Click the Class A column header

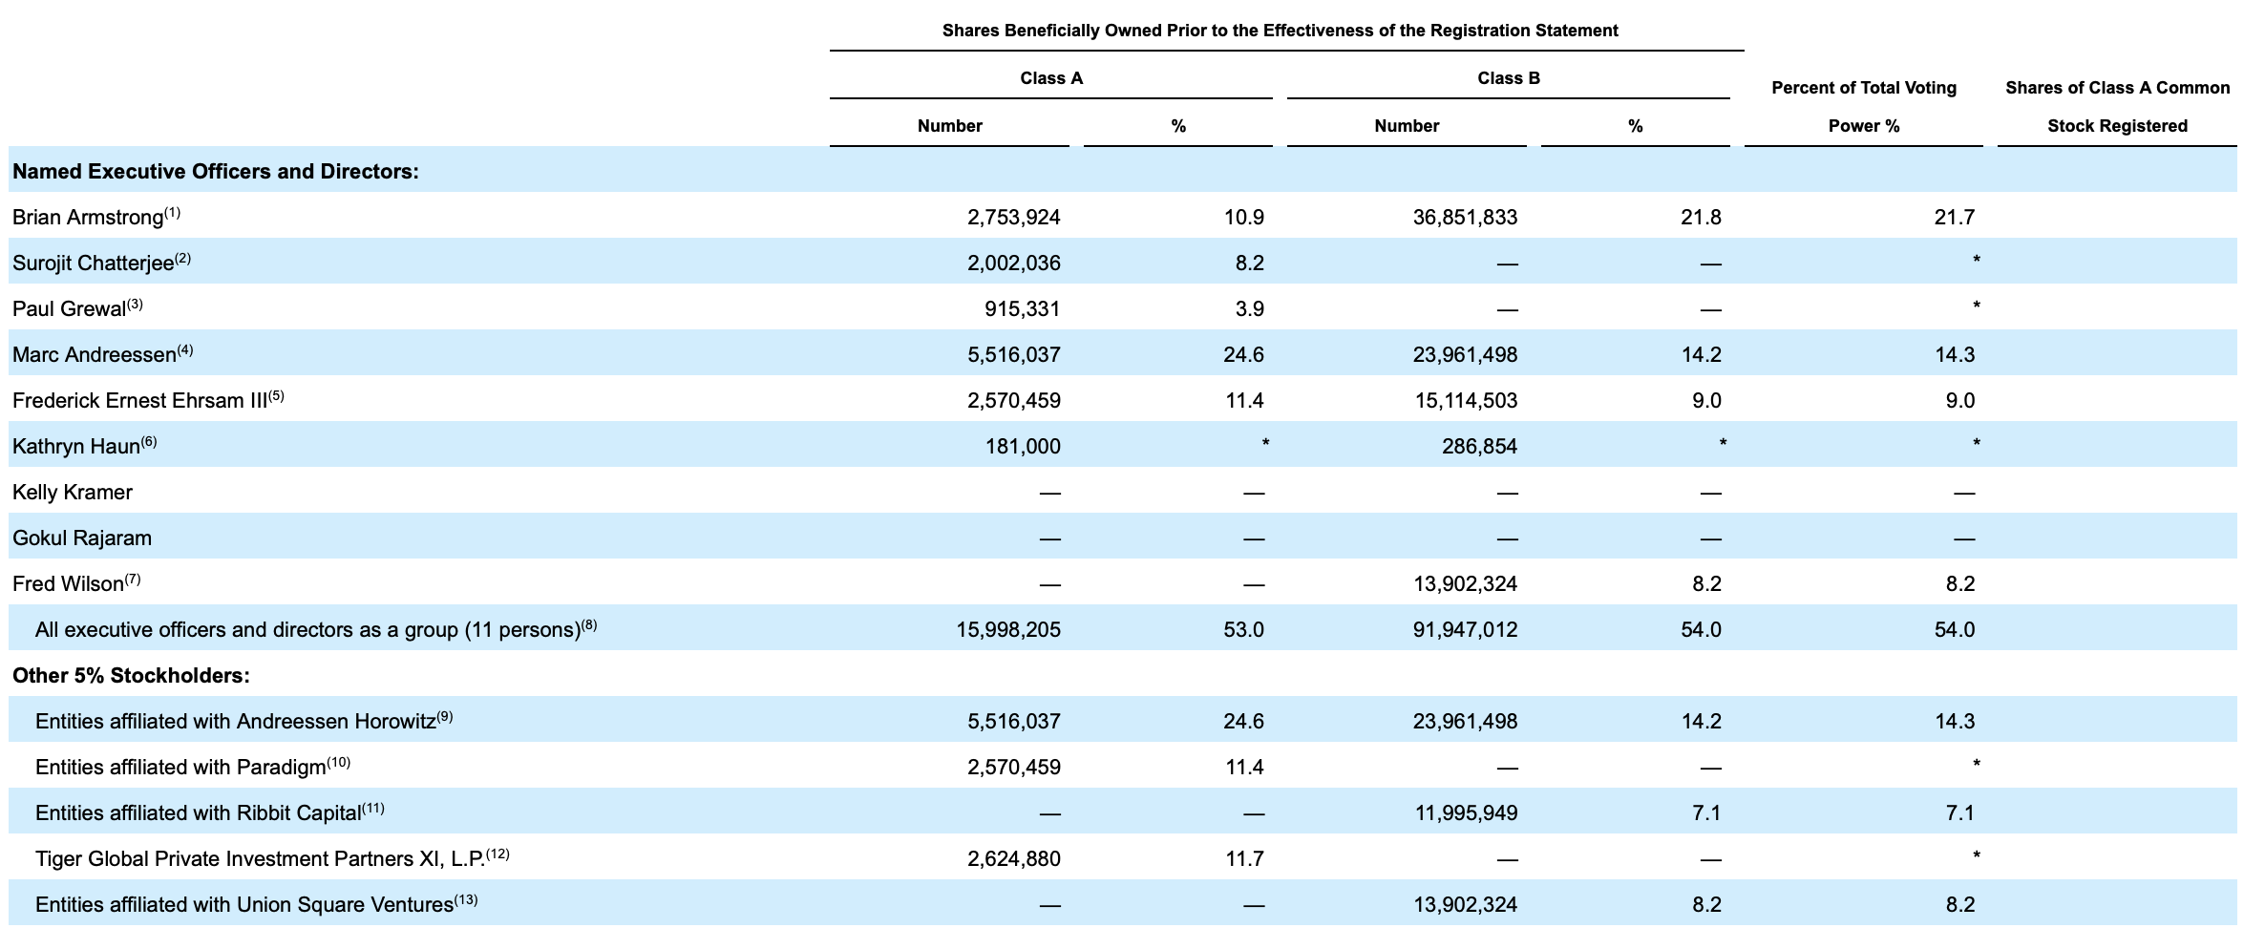(1051, 78)
